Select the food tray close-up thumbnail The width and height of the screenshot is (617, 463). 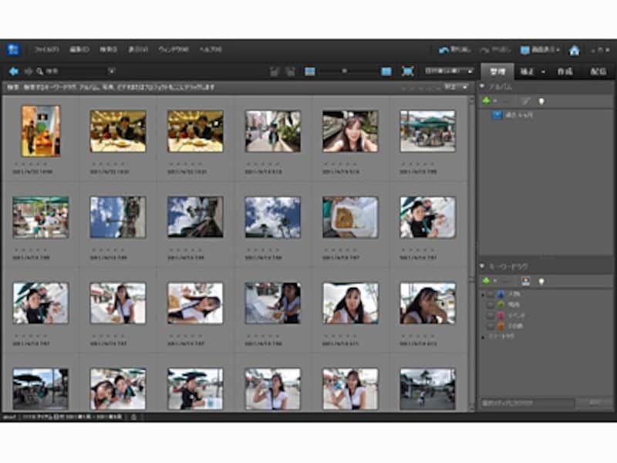(x=350, y=218)
